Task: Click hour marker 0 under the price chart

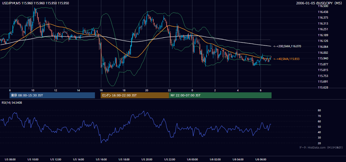Action: [x=192, y=90]
